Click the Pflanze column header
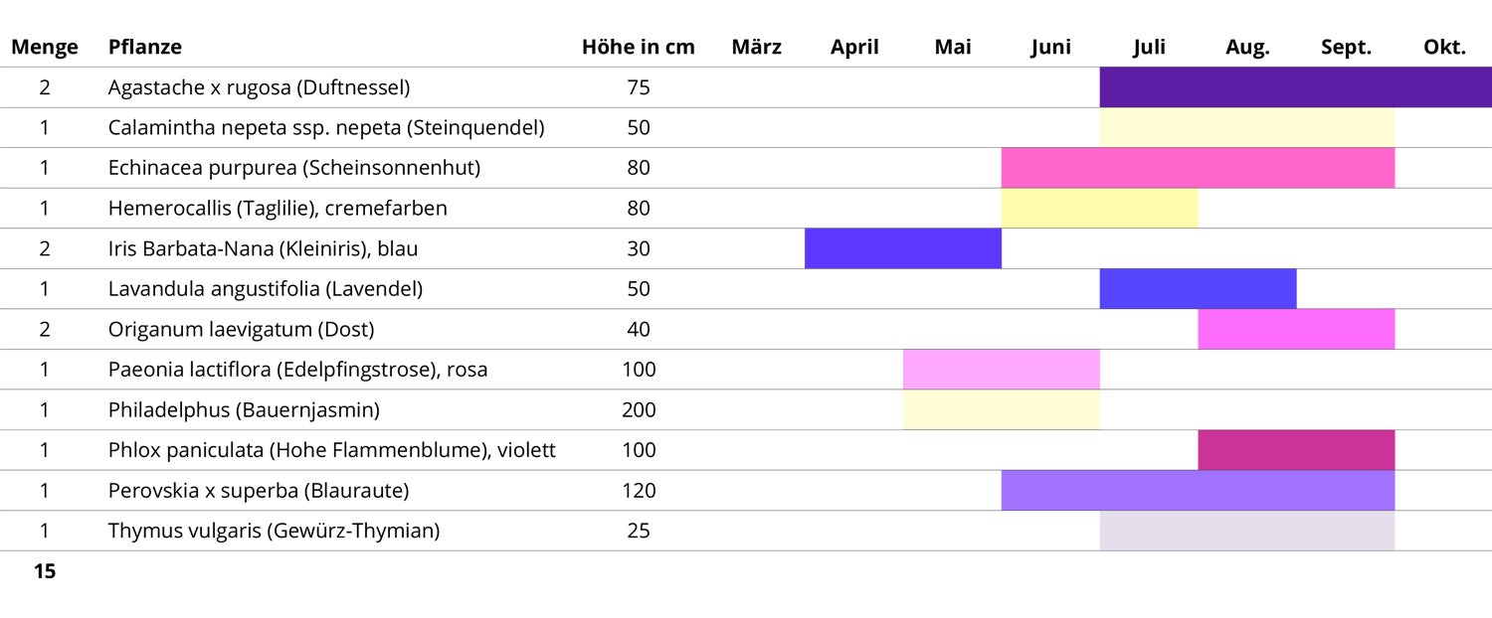The width and height of the screenshot is (1492, 618). (x=145, y=47)
